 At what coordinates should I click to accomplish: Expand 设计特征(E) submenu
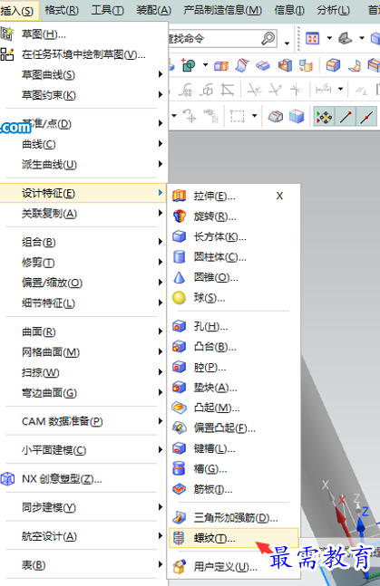[83, 193]
